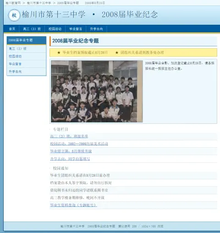Click the 校园通知 section heading

tap(60, 168)
